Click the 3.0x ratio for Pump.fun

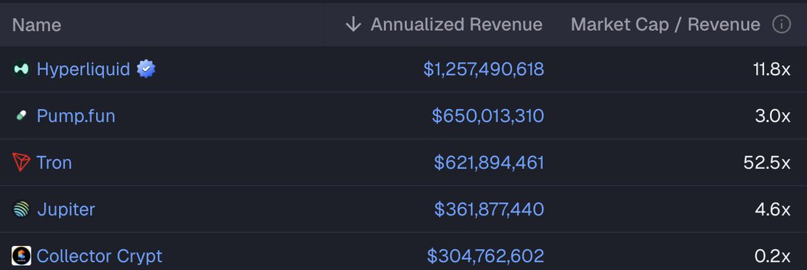[773, 116]
